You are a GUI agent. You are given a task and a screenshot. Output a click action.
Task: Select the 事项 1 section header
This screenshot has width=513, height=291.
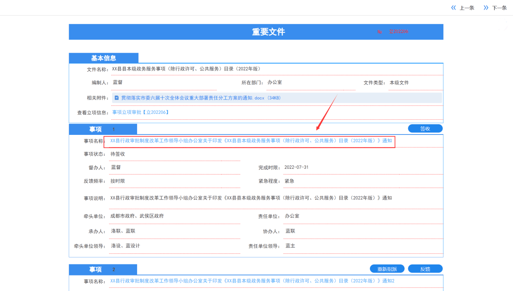[103, 129]
